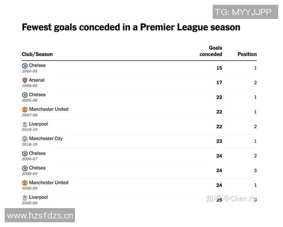Select the Chelsea crest for season 2005-06
This screenshot has height=227, width=283.
coord(25,95)
